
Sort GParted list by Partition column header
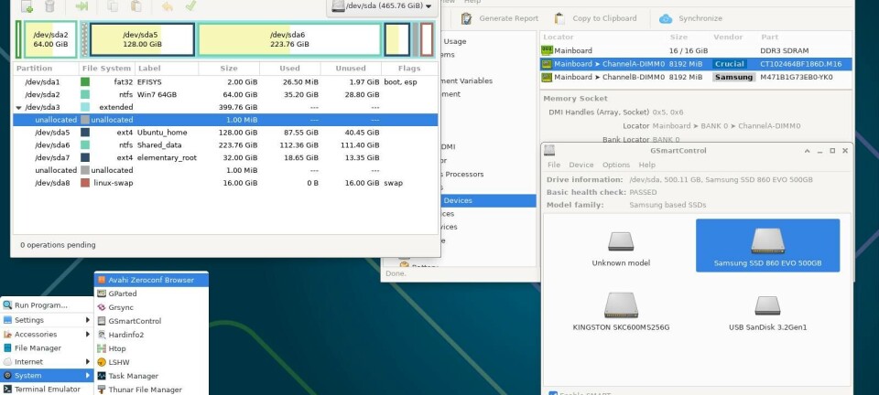coord(46,69)
